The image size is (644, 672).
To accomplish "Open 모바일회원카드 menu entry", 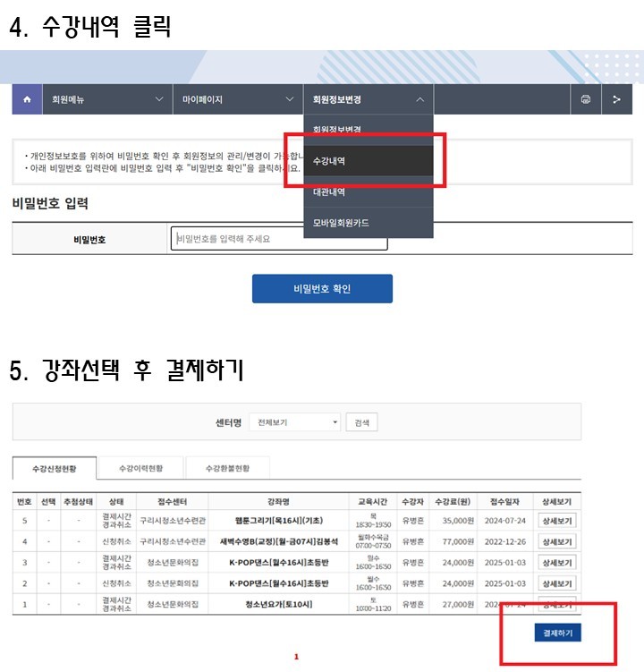I will pyautogui.click(x=368, y=222).
